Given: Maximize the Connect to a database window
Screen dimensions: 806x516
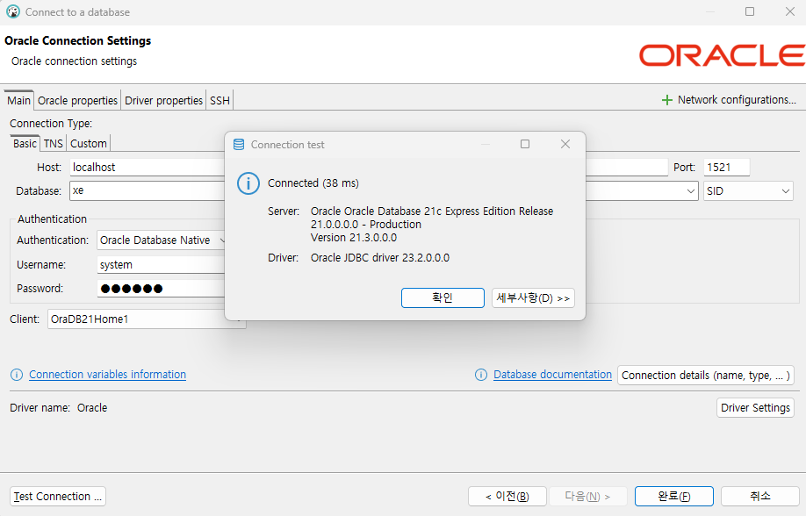Looking at the screenshot, I should click(750, 11).
